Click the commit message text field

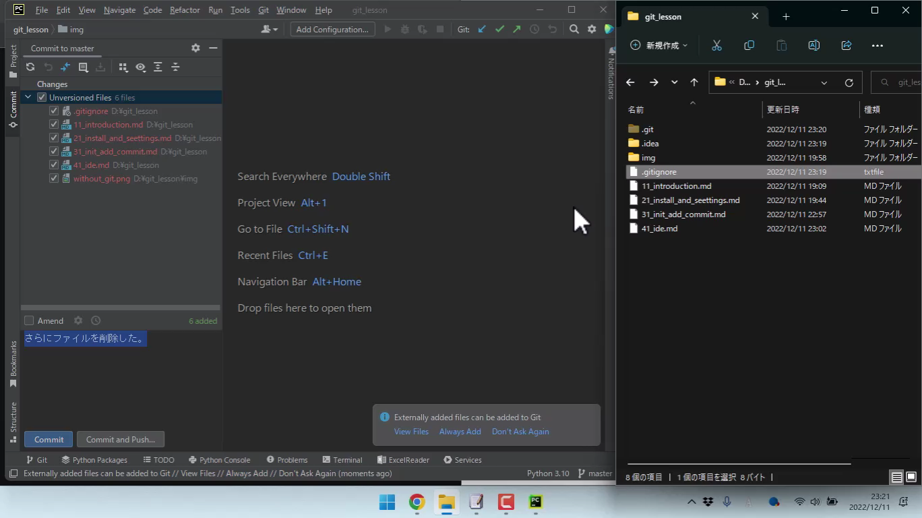121,378
